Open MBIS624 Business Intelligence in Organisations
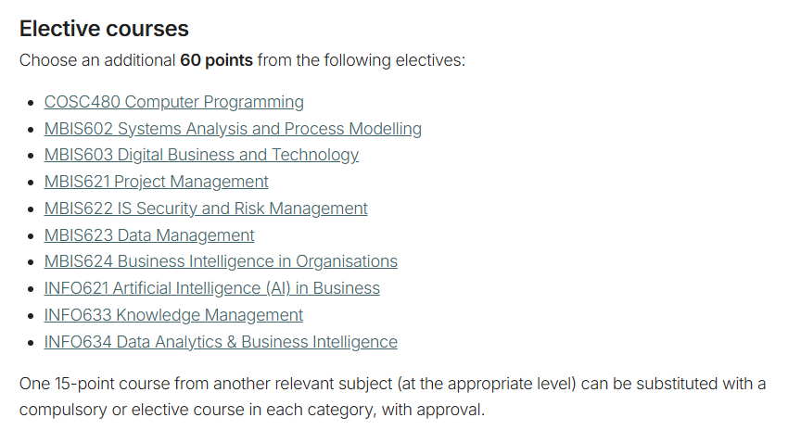 coord(221,261)
